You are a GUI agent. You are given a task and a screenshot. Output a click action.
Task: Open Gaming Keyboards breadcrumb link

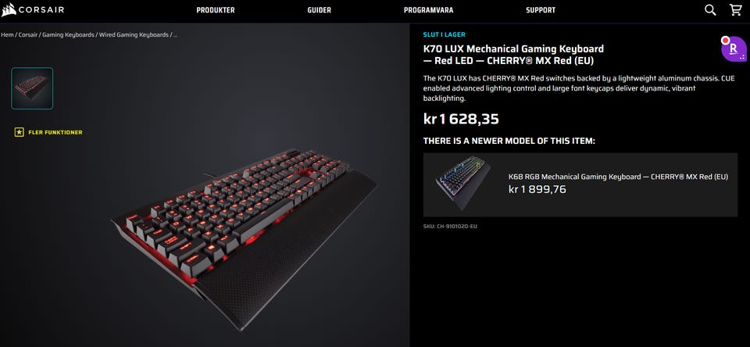[68, 35]
